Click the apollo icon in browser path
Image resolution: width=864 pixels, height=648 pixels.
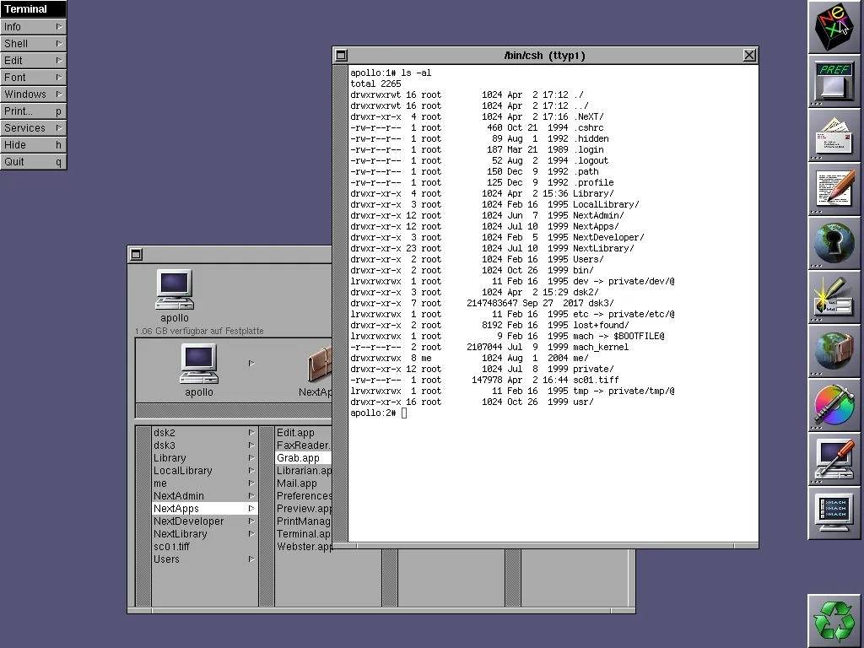(199, 364)
